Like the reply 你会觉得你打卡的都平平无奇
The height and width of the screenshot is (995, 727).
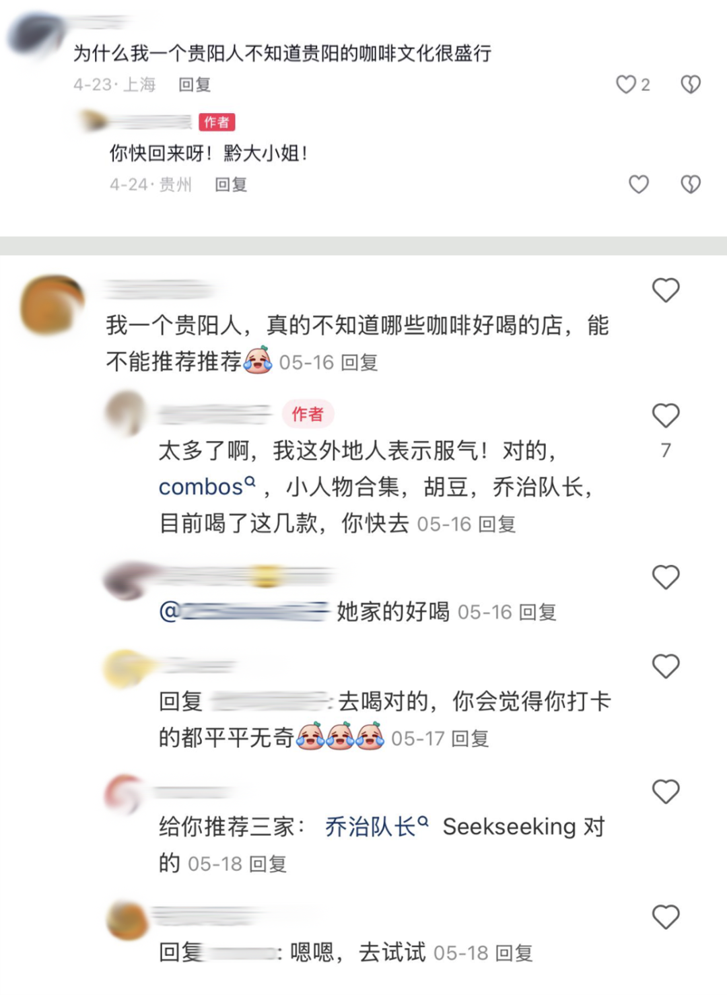point(666,666)
